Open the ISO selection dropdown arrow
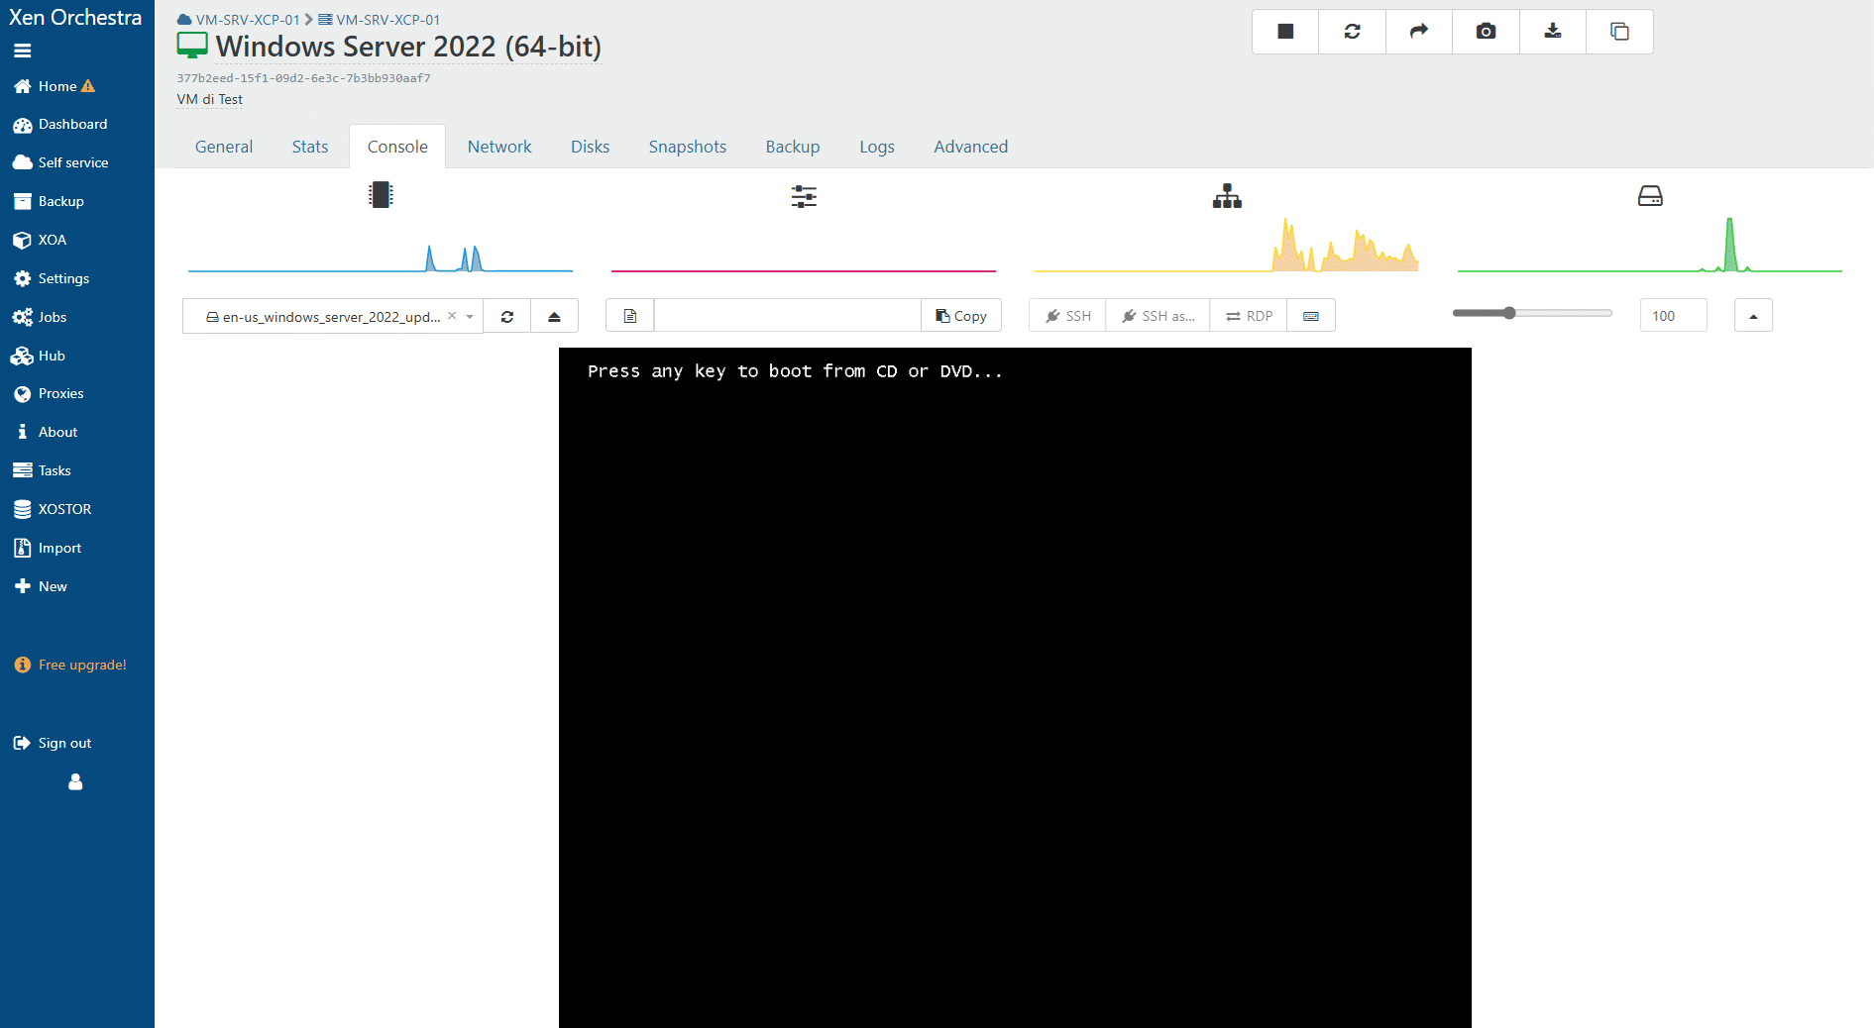Image resolution: width=1874 pixels, height=1028 pixels. (x=470, y=317)
